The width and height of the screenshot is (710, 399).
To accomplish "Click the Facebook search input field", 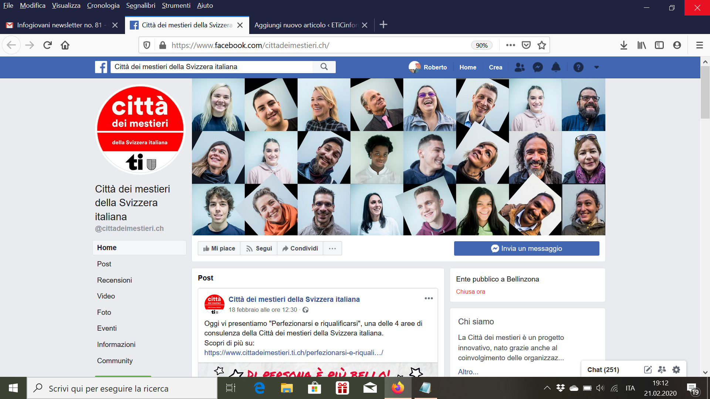I will (x=212, y=67).
